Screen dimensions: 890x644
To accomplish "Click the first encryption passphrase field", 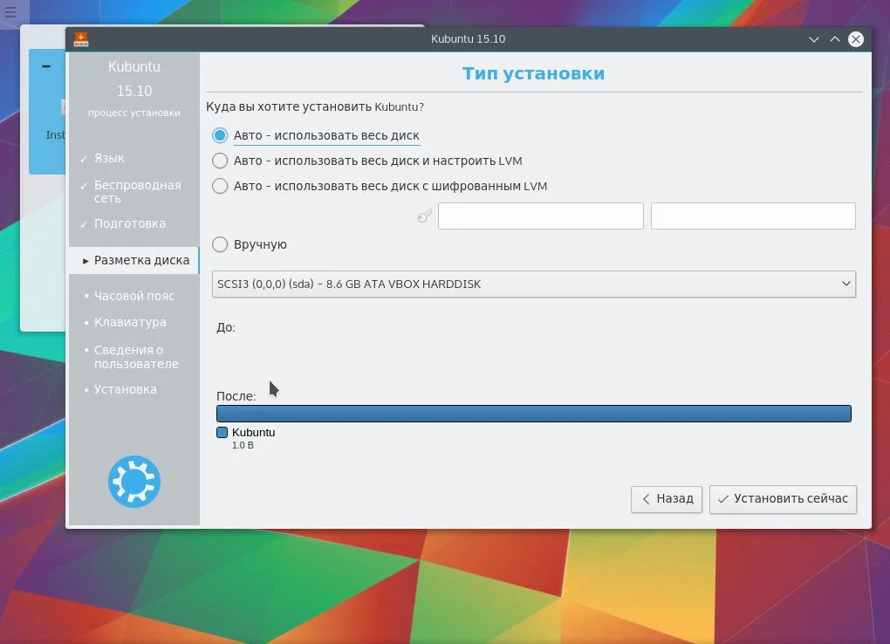I will click(541, 216).
